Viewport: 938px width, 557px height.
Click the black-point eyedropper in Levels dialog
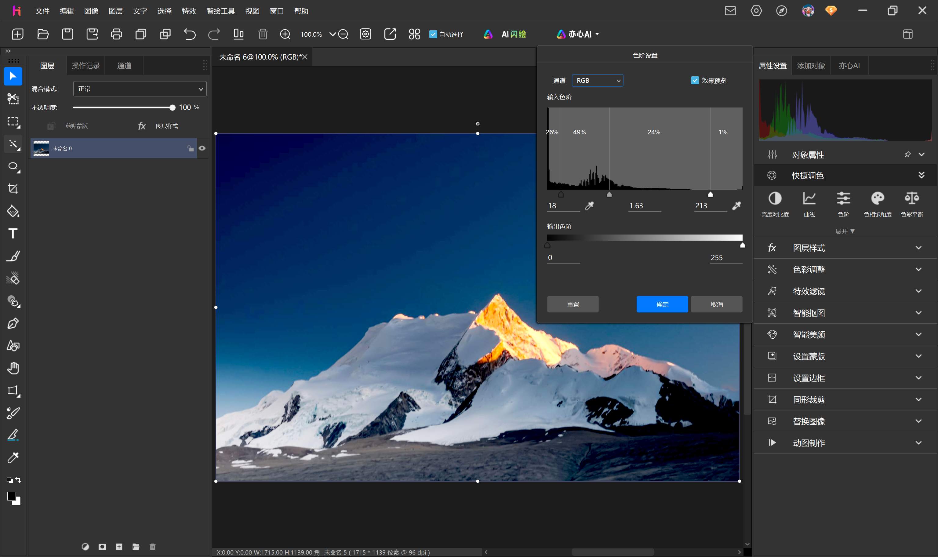[589, 206]
